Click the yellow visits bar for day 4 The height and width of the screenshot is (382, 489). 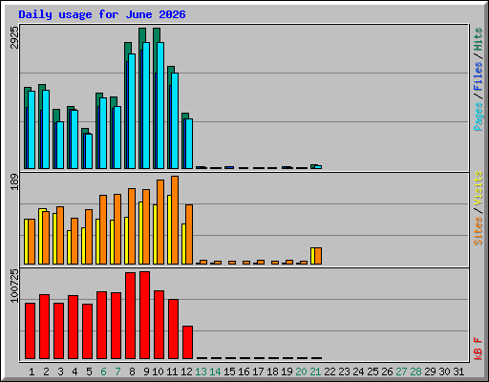pos(69,247)
